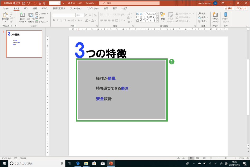250x167 pixels.
Task: Click the Format Painter brush icon
Action: (11, 22)
